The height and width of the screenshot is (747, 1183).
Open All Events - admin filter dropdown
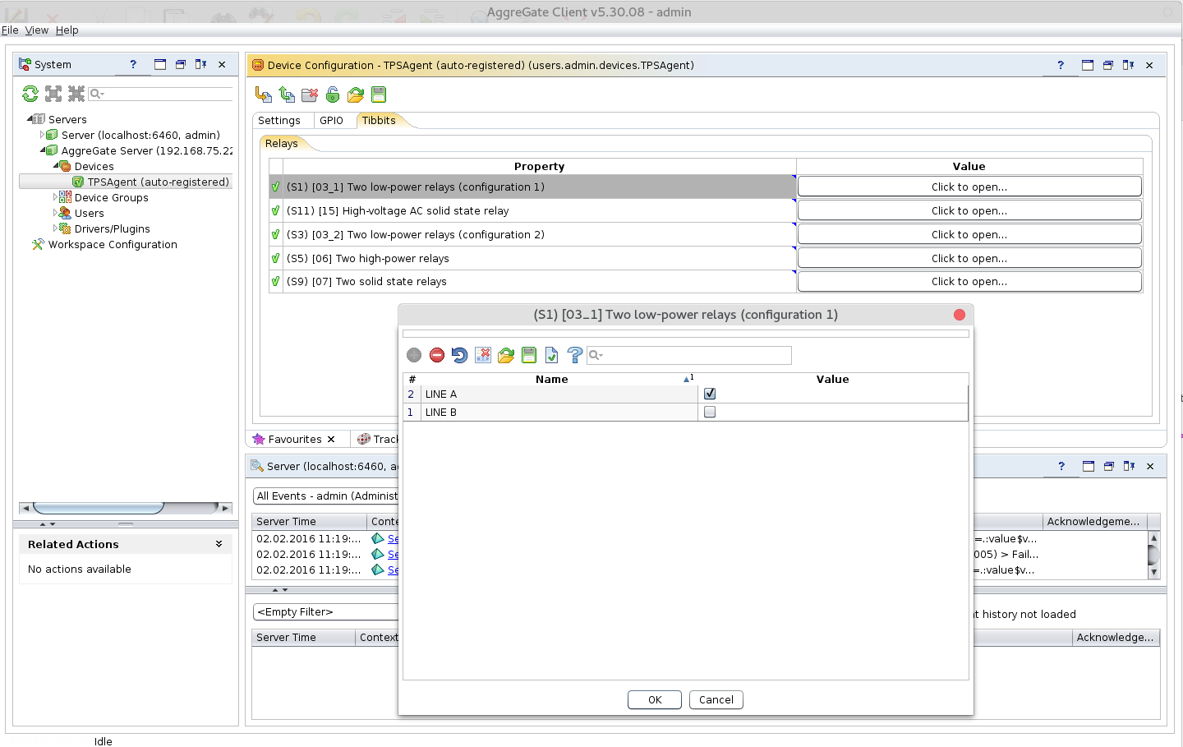(326, 496)
